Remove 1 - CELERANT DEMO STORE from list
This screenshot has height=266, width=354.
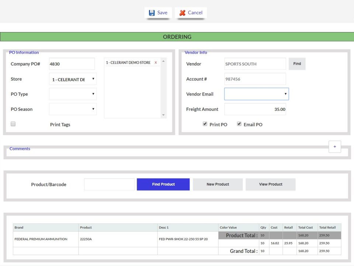[156, 63]
